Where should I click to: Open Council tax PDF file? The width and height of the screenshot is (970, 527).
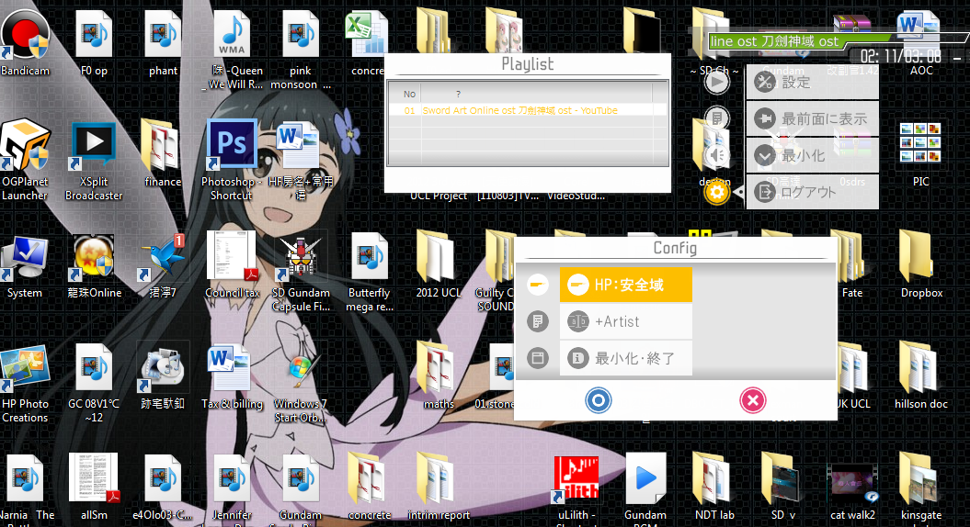232,265
